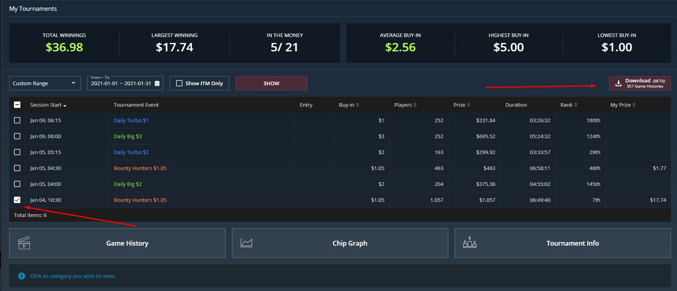
Task: Uncheck the Jan 04, 10:30 row checkbox
Action: pyautogui.click(x=17, y=200)
